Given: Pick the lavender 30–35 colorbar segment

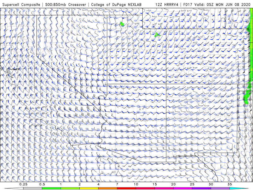Looking at the screenshot, I should [x=220, y=188].
